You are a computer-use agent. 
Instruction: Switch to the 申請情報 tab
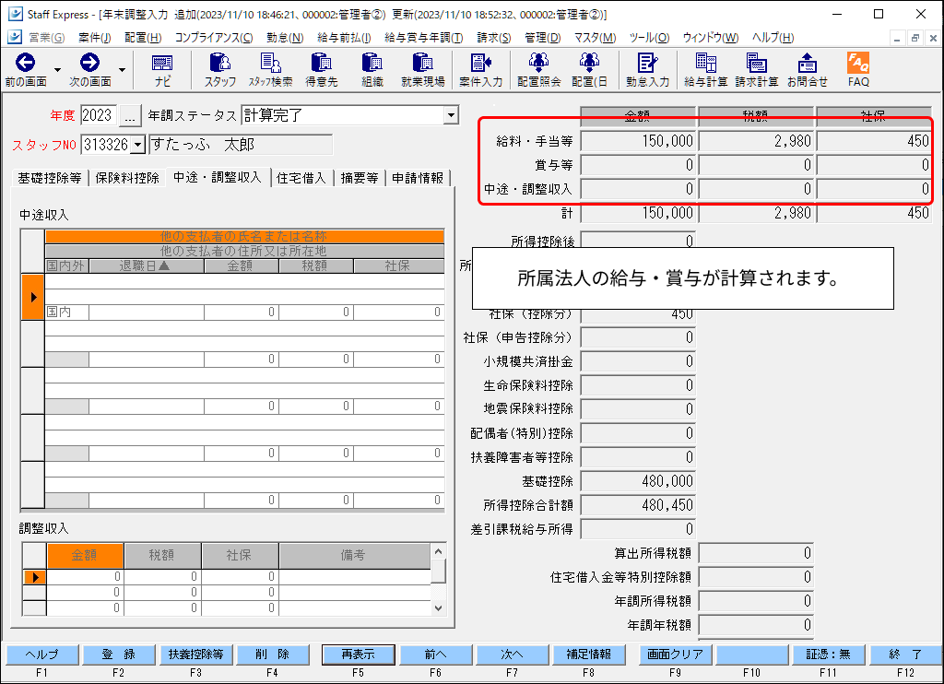coord(418,178)
